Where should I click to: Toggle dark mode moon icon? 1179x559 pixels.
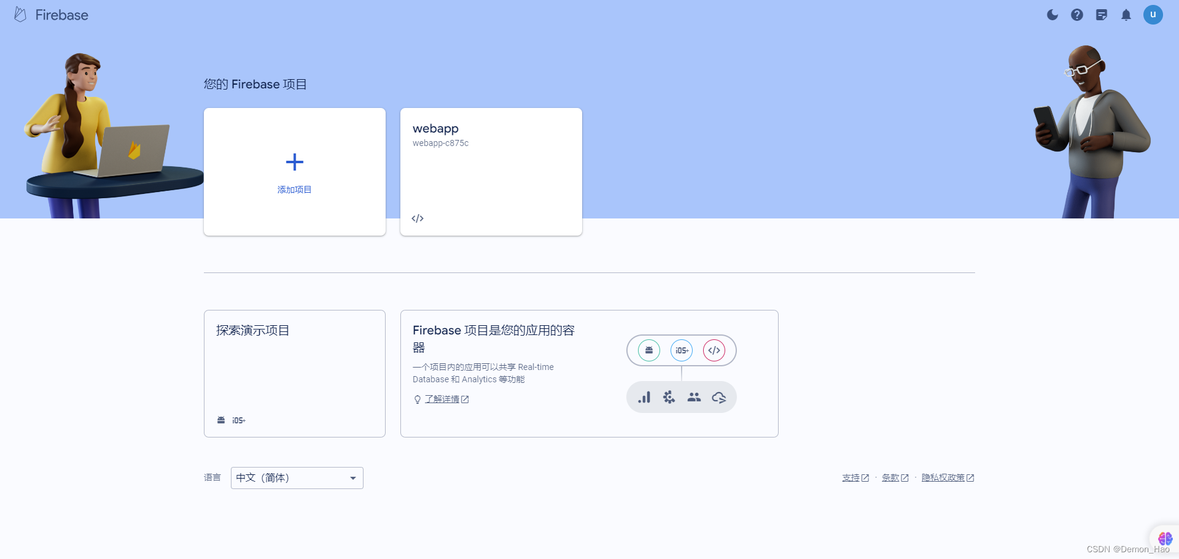(x=1053, y=15)
